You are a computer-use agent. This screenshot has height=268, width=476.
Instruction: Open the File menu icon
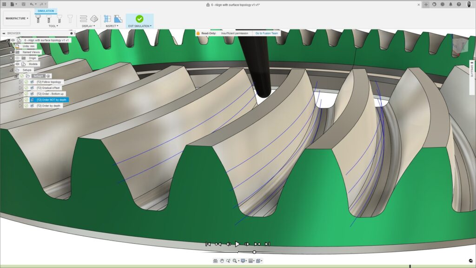13,4
